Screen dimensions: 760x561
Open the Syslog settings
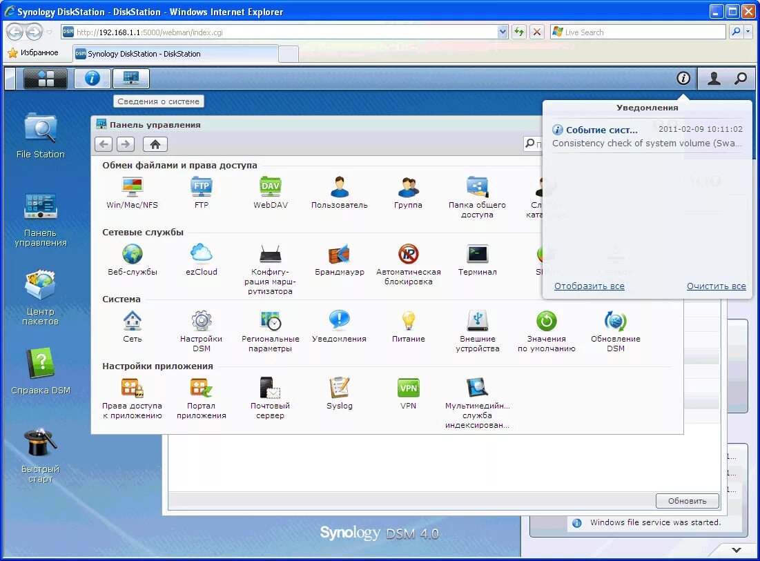point(340,393)
